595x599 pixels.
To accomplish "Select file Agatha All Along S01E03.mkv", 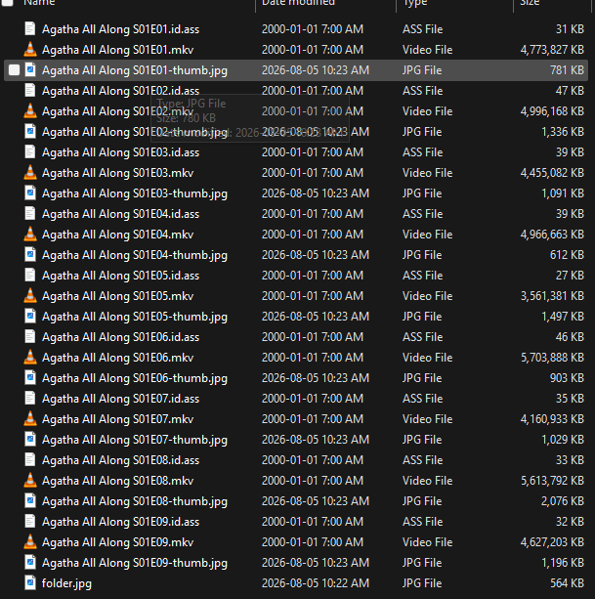I will tap(117, 173).
